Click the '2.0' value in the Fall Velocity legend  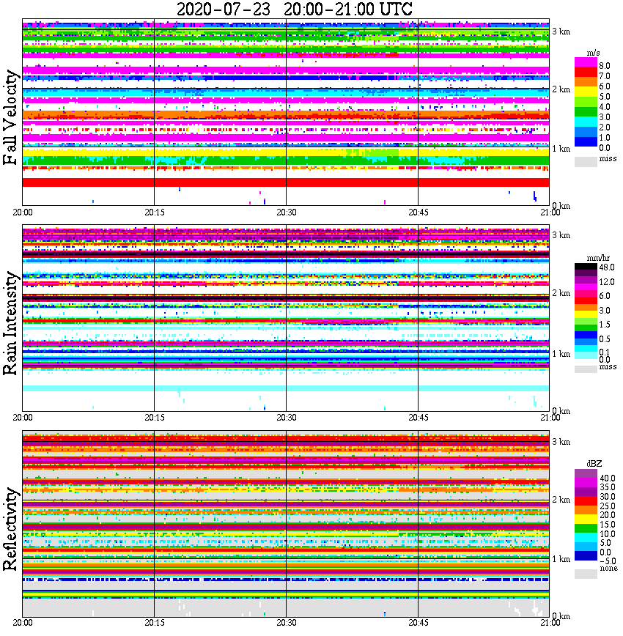click(605, 127)
